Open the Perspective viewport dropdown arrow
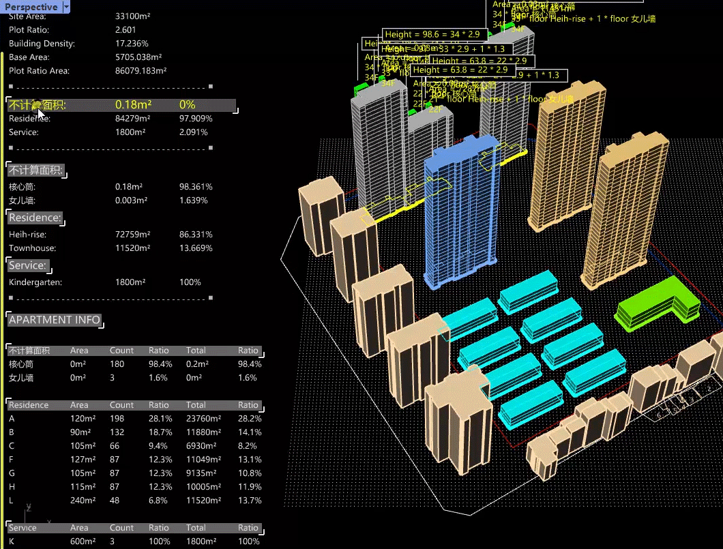Screen dimensions: 723x549 click(65, 7)
